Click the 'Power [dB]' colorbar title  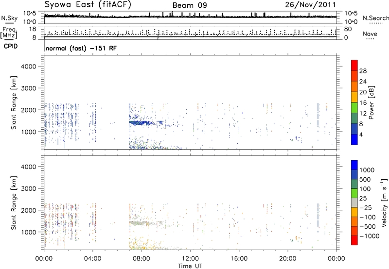(x=371, y=102)
